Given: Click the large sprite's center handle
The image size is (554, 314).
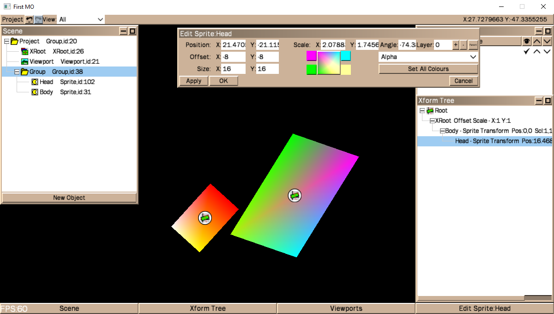Looking at the screenshot, I should (295, 195).
